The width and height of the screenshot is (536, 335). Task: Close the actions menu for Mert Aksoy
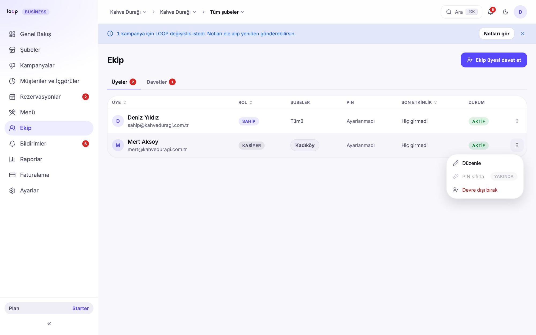tap(517, 145)
